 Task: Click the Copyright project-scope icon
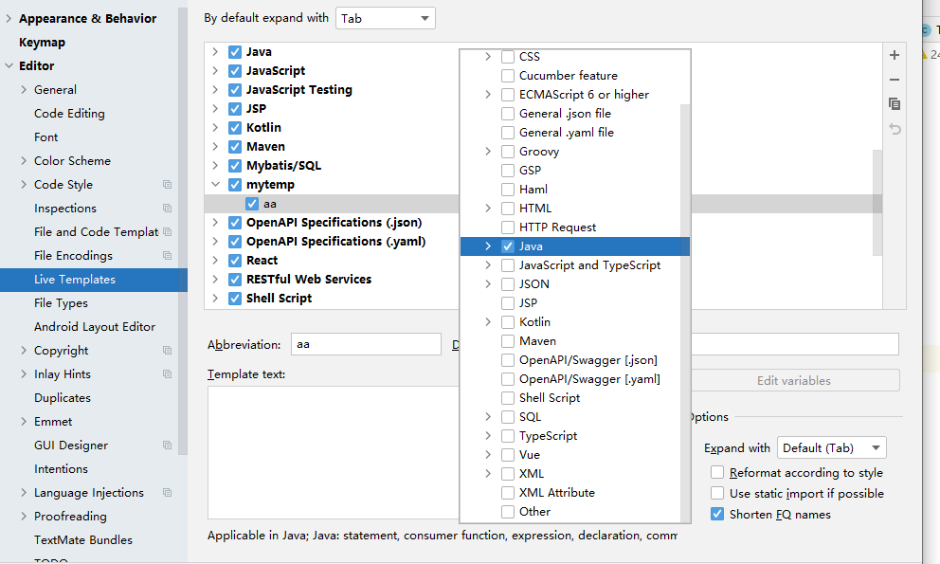(168, 351)
